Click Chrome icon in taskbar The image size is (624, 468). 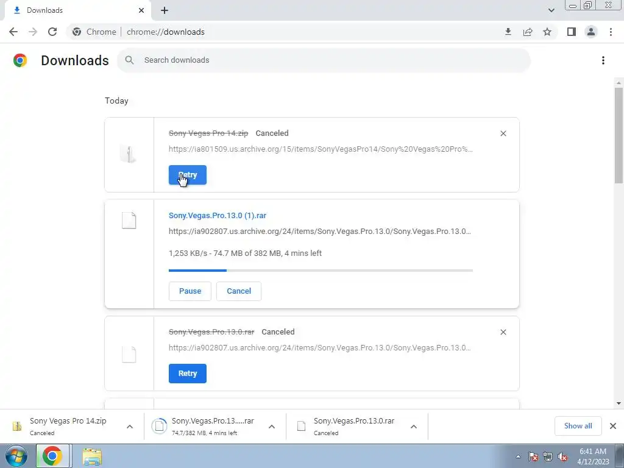[52, 456]
